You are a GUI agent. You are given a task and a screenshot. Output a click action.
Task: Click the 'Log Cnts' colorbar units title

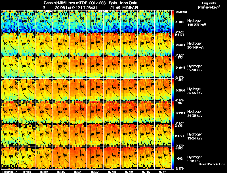coord(209,3)
